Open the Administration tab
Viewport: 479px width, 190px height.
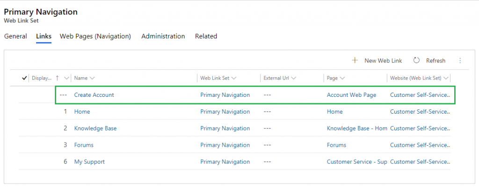point(163,36)
